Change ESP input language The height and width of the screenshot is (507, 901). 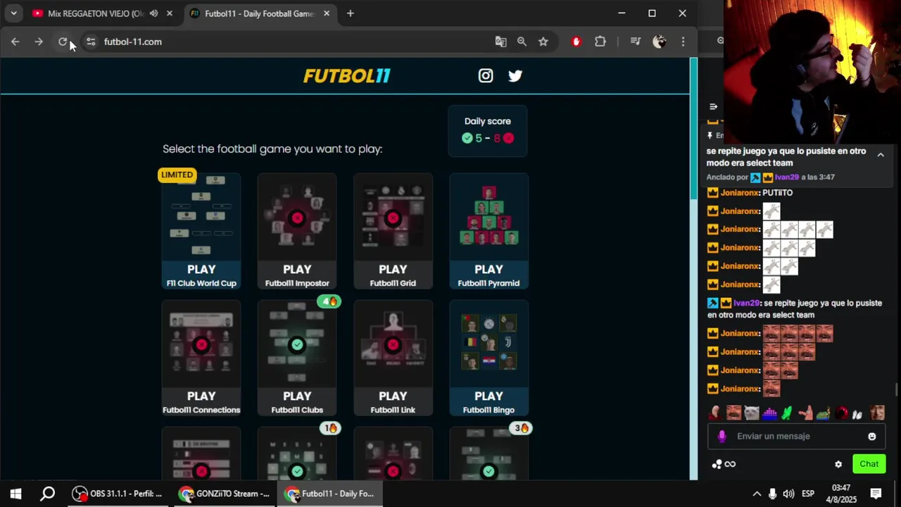click(809, 494)
